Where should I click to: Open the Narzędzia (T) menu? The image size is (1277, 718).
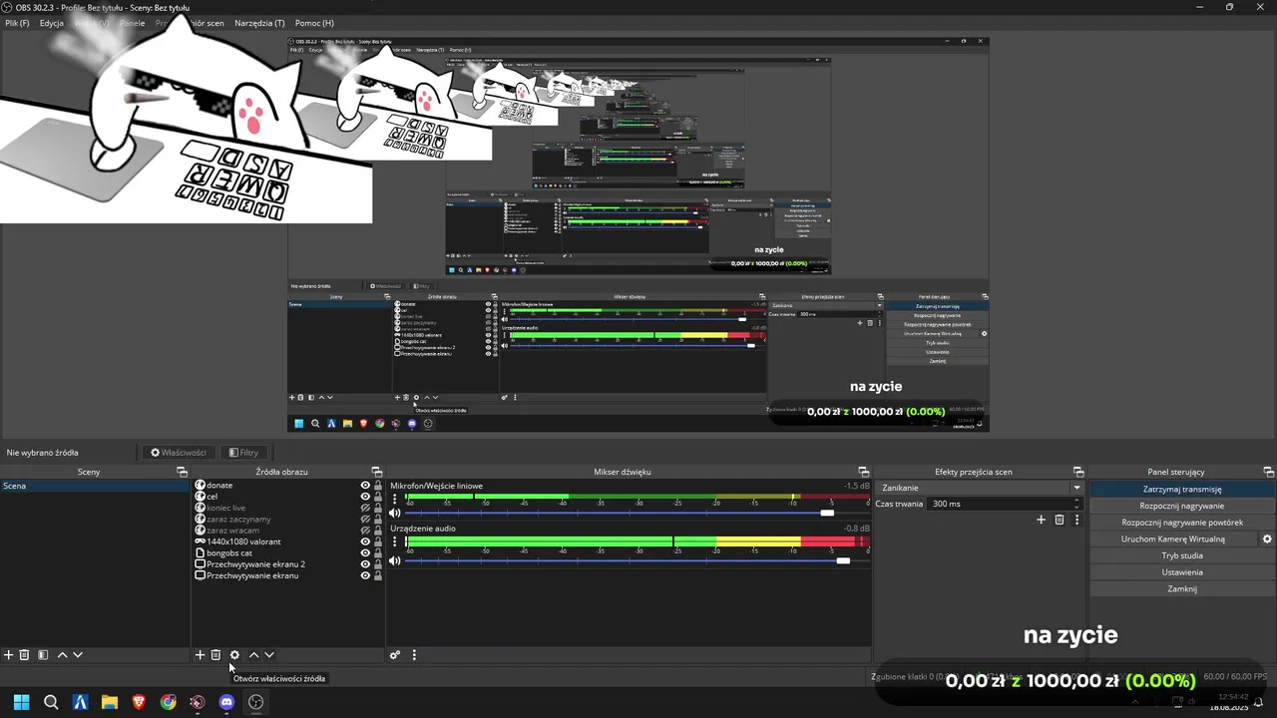(259, 23)
